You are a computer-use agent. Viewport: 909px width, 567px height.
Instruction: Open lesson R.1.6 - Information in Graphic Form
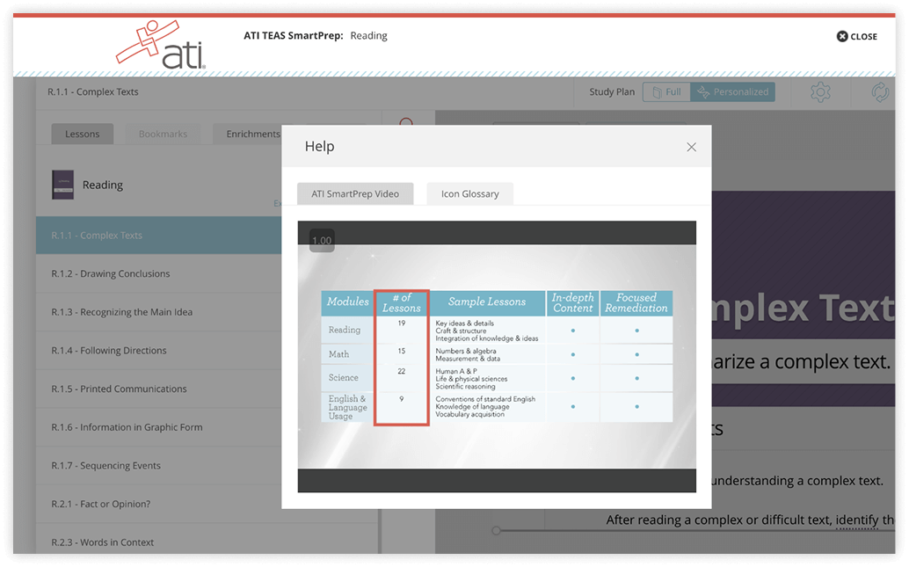(x=127, y=427)
